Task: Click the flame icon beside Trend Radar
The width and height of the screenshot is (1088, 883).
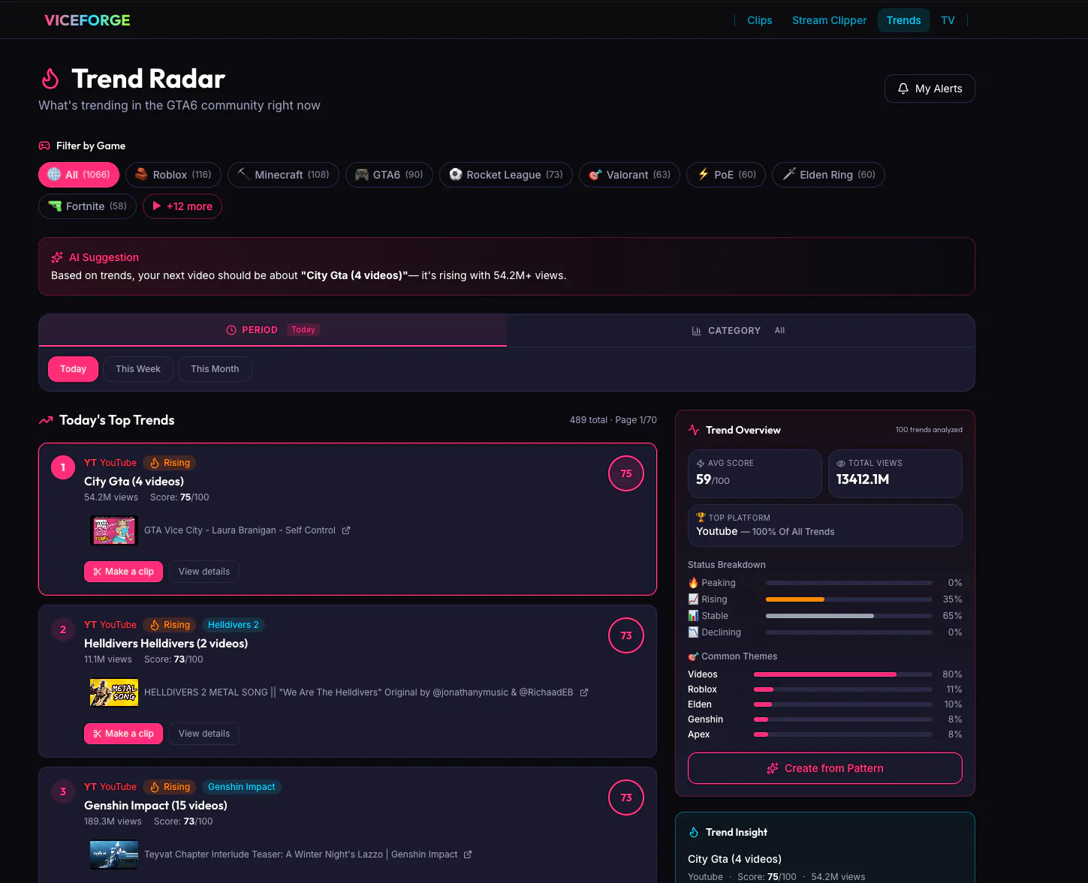Action: tap(50, 79)
